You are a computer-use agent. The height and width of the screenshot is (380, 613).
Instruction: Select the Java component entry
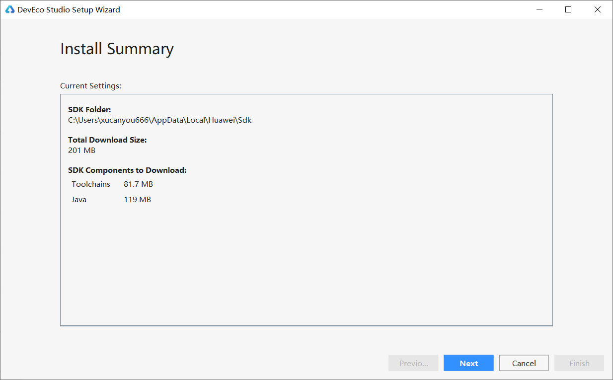click(x=79, y=200)
